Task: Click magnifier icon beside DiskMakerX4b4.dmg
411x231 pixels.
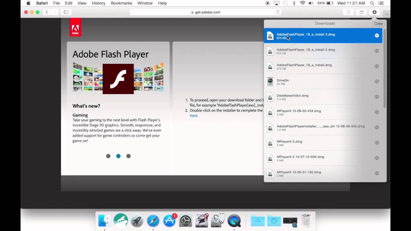Action: pyautogui.click(x=377, y=97)
